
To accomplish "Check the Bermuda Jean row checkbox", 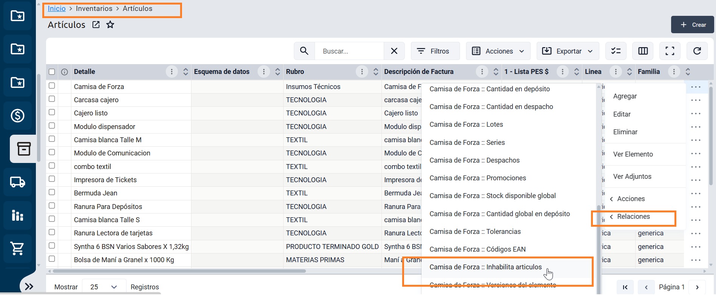I will tap(52, 192).
